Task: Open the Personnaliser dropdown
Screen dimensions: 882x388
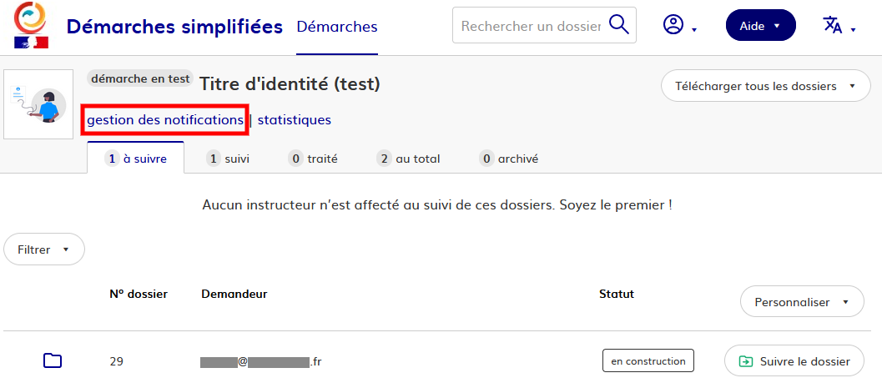Action: tap(801, 302)
